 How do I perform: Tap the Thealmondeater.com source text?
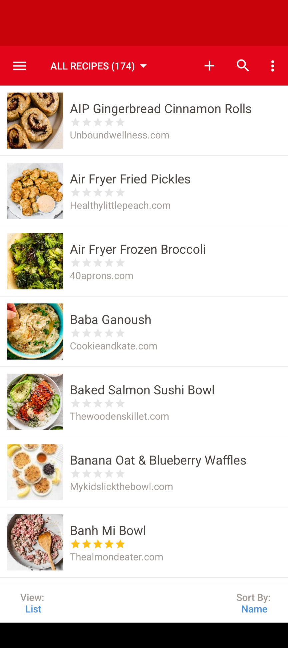click(x=116, y=557)
